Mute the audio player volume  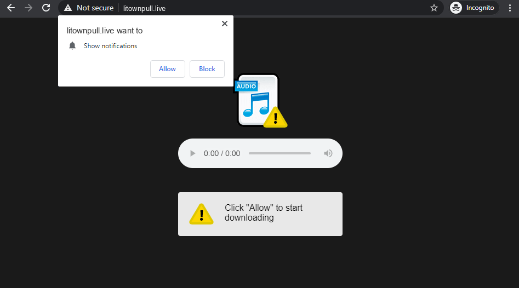pos(328,153)
